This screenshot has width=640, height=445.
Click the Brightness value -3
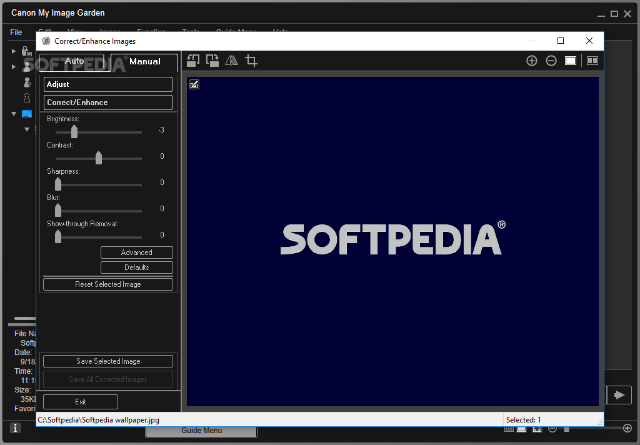(x=161, y=130)
